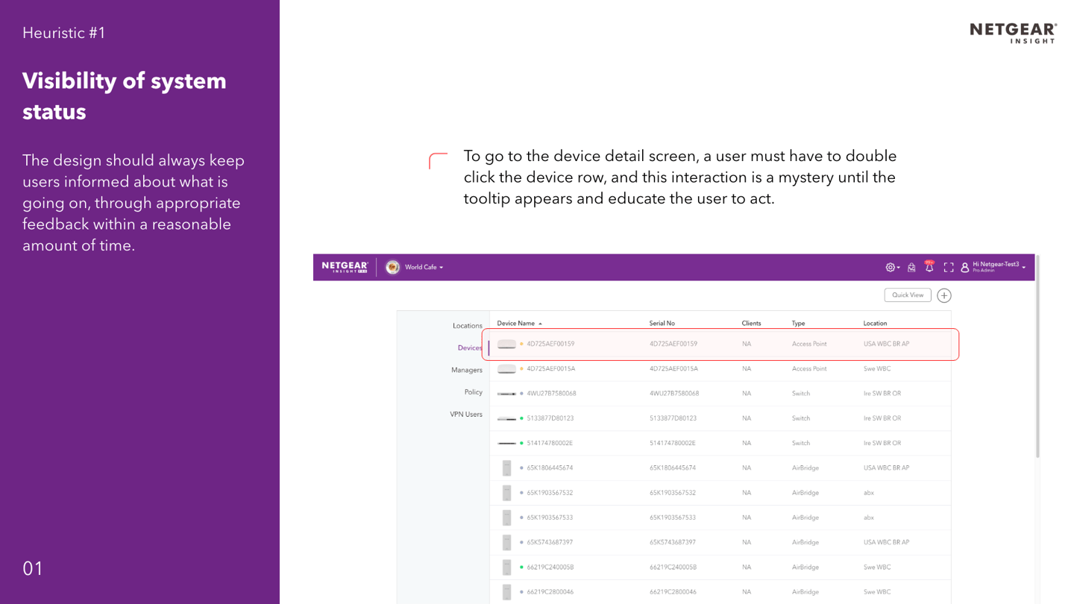Toggle fullscreen mode icon
The width and height of the screenshot is (1074, 604).
coord(949,268)
